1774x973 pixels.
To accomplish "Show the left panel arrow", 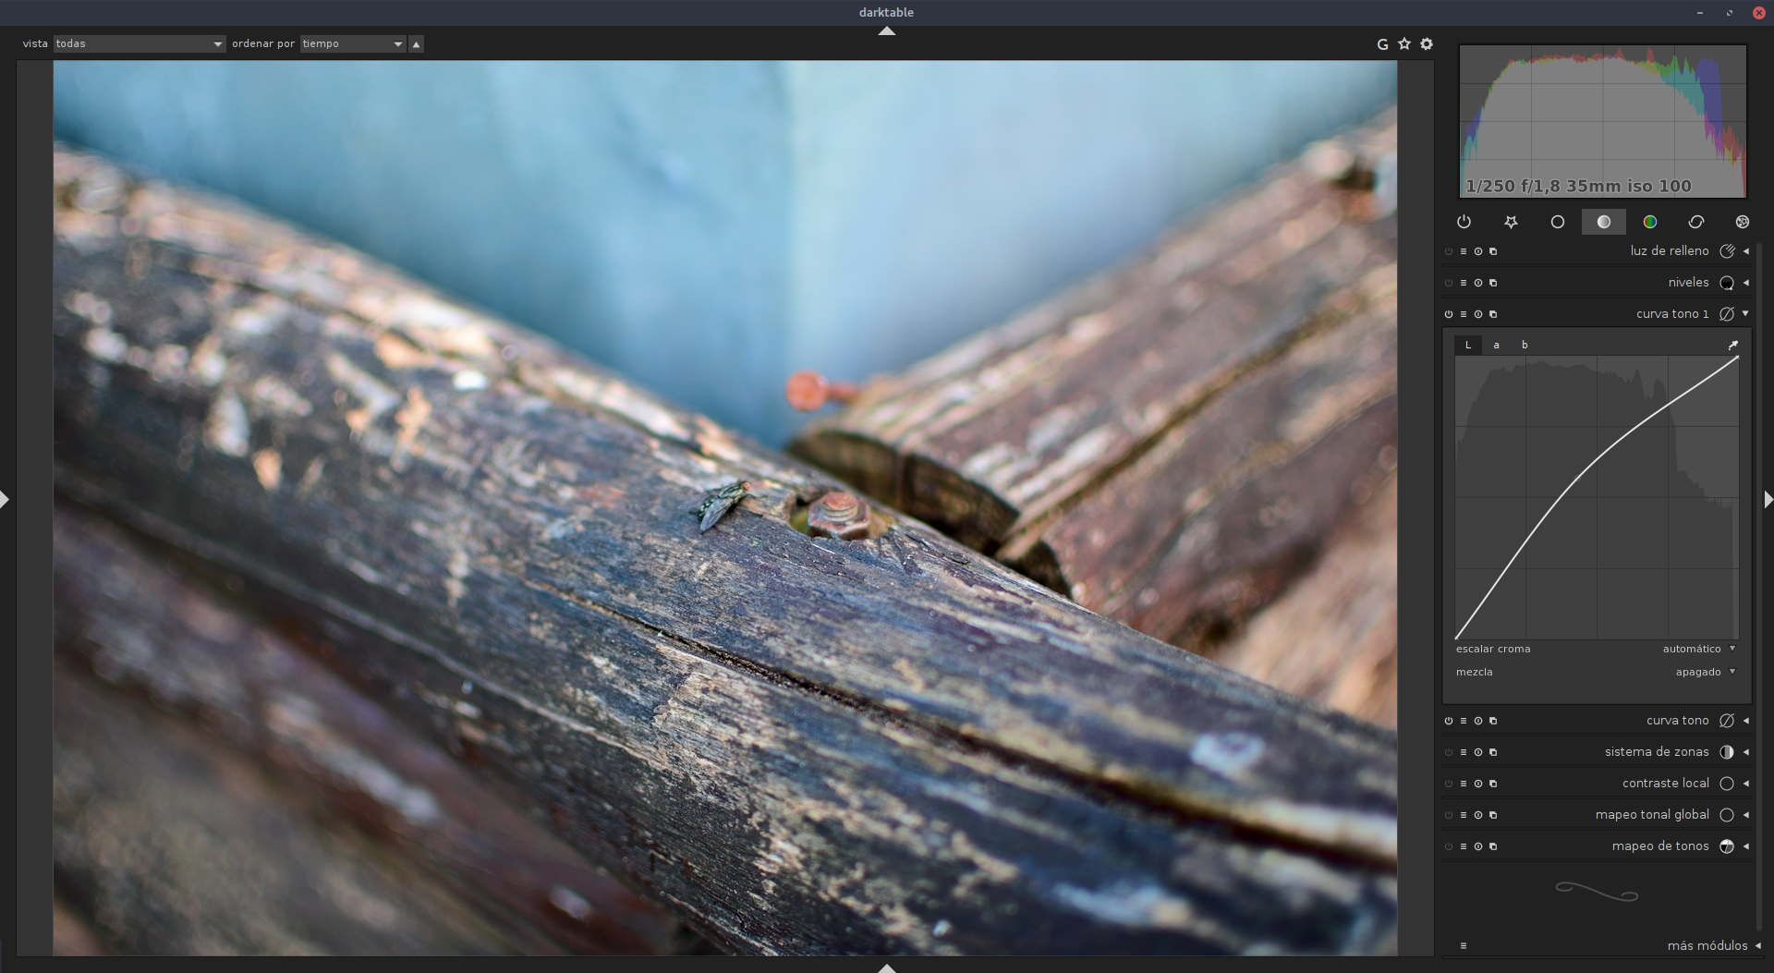I will click(x=5, y=500).
